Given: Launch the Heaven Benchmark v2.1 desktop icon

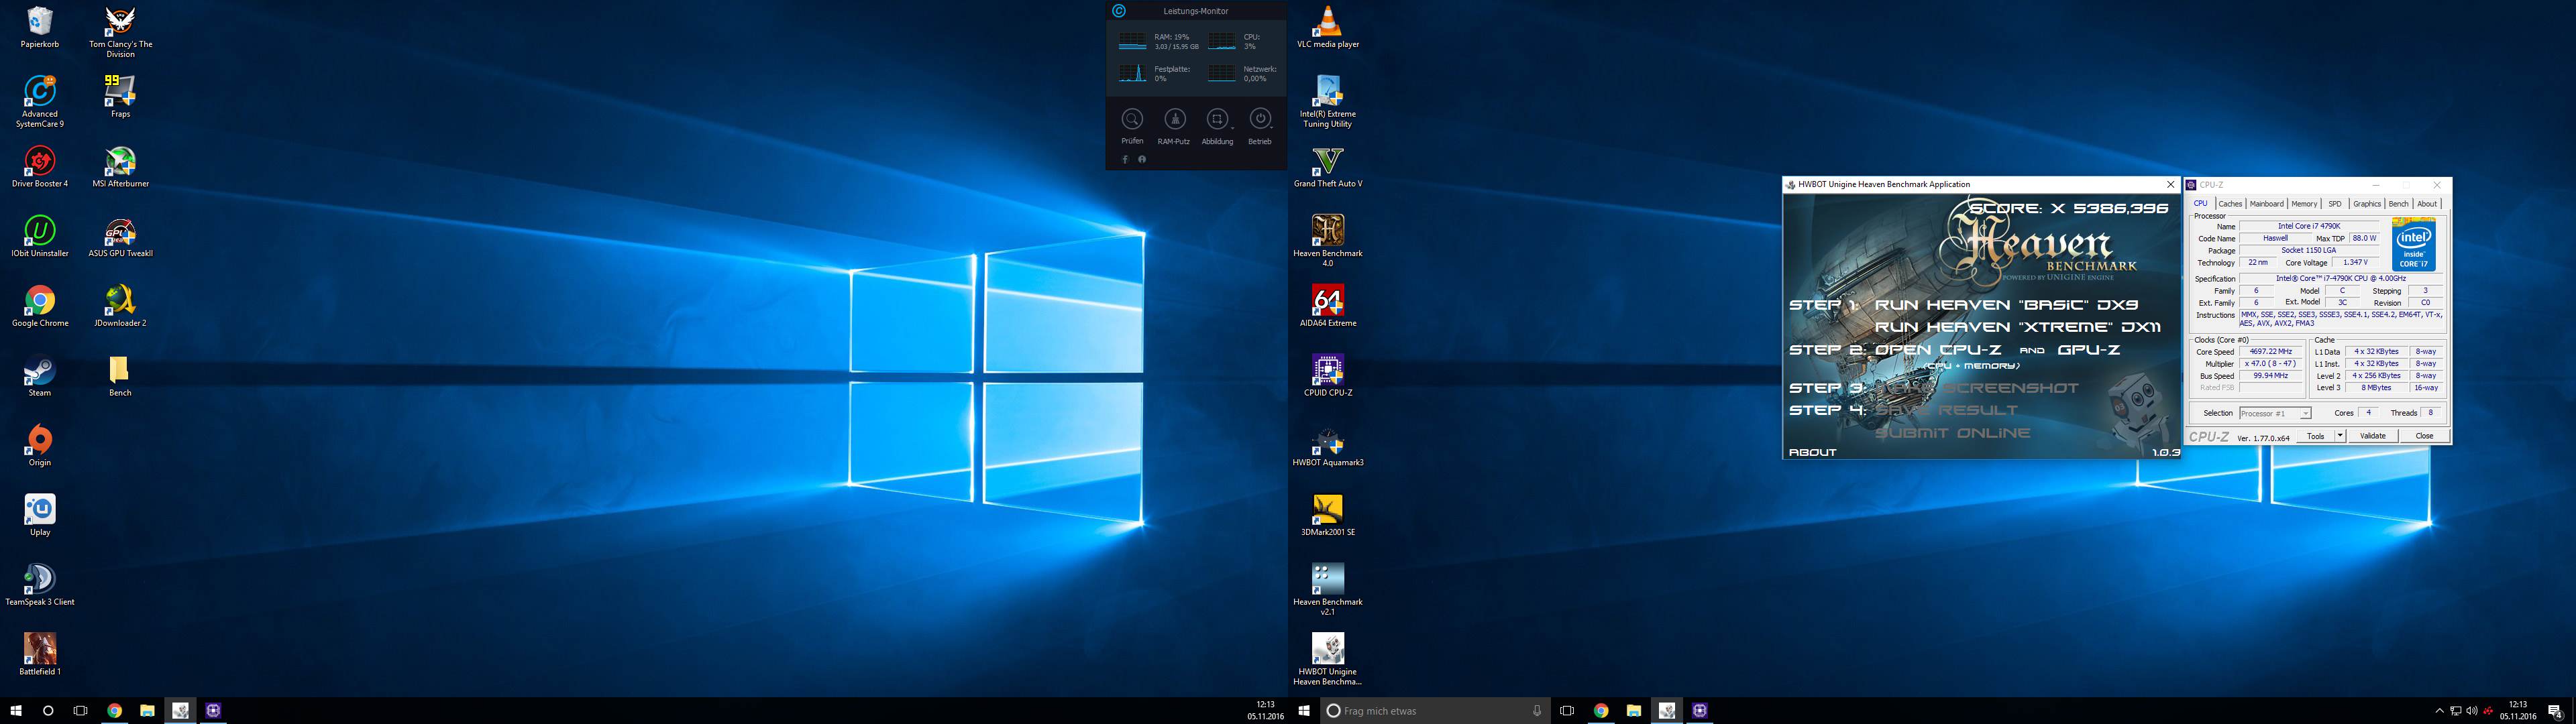Looking at the screenshot, I should click(1328, 590).
